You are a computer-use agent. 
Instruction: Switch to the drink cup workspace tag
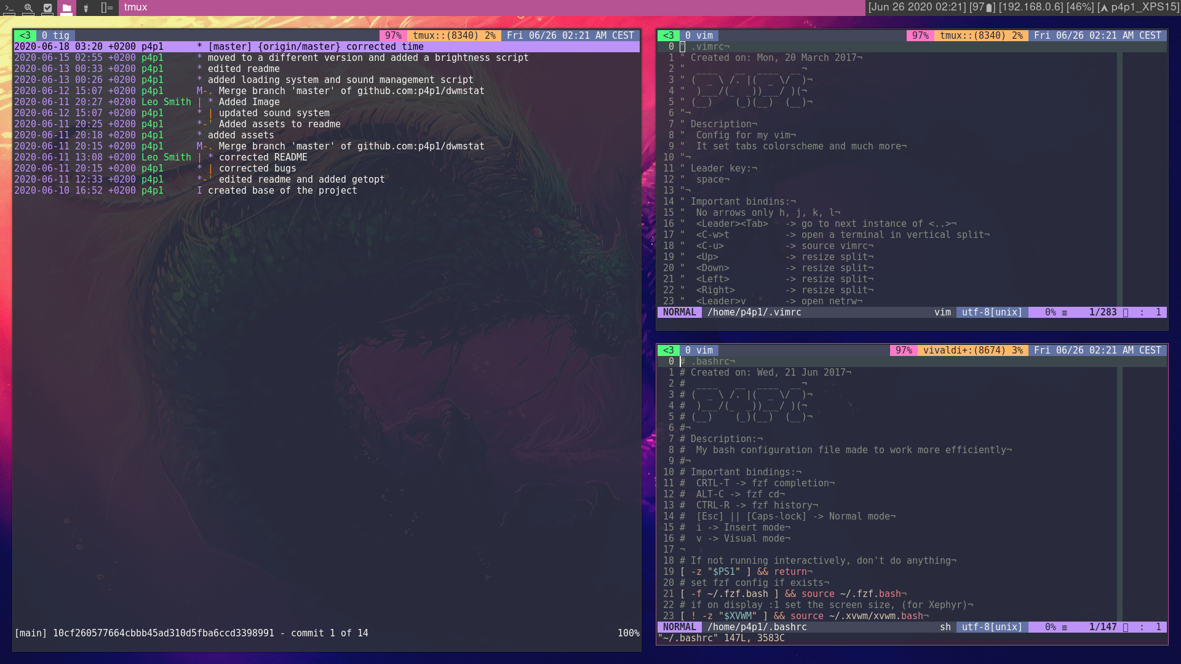tap(86, 7)
